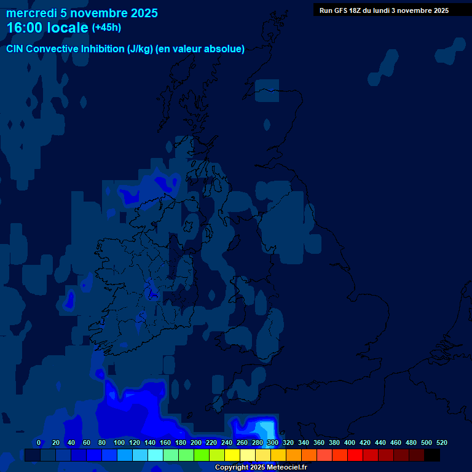Viewport: 472px width, 472px height.
Task: Click the small blue spot west of Ireland
Action: click(x=69, y=300)
